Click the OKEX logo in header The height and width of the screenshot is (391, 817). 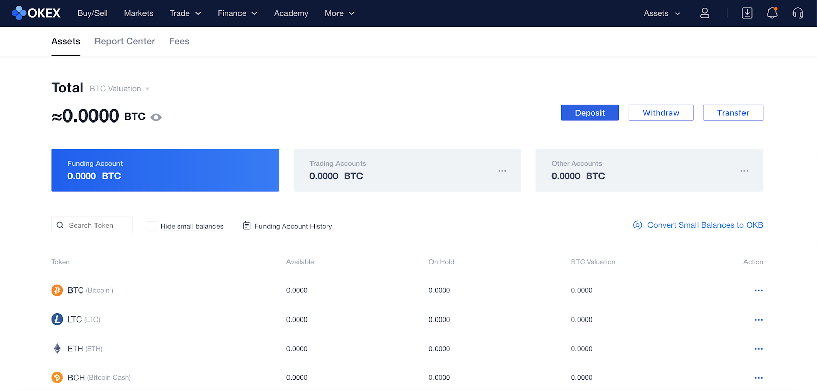36,13
